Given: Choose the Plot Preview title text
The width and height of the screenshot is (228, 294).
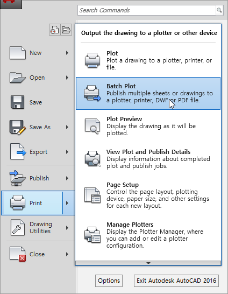Looking at the screenshot, I should [x=124, y=119].
